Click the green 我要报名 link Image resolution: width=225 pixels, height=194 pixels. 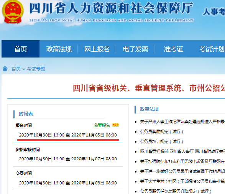click(x=102, y=125)
